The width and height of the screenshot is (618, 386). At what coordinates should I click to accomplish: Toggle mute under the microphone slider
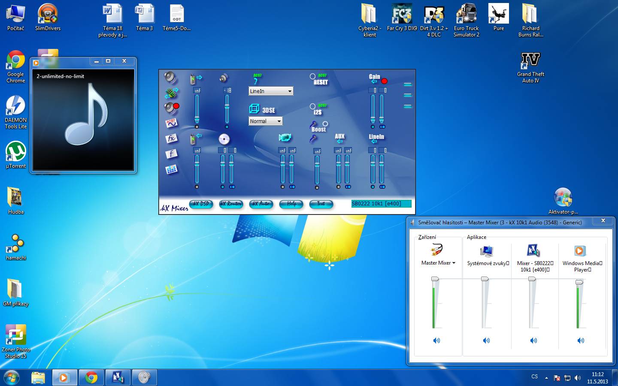pyautogui.click(x=317, y=187)
